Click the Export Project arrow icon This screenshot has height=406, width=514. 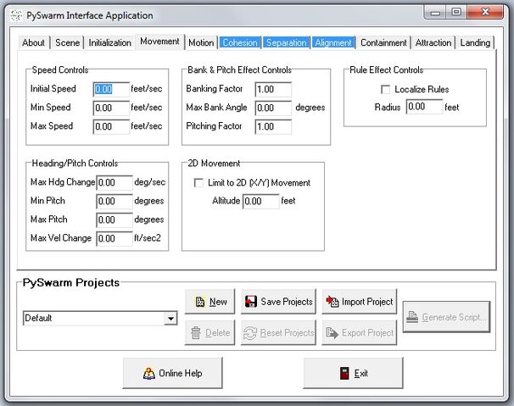(332, 332)
